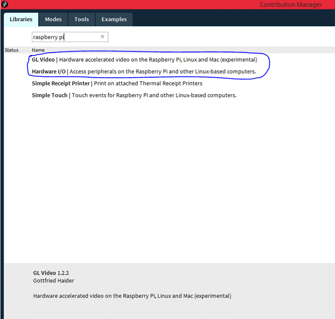Click the Processing app icon in title bar
Image resolution: width=335 pixels, height=319 pixels.
(x=4, y=4)
